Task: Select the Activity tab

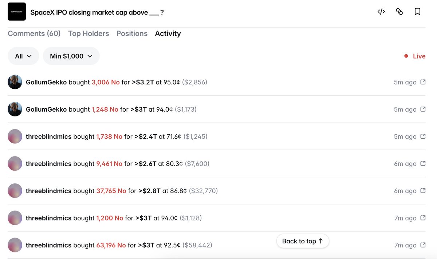Action: click(x=168, y=33)
